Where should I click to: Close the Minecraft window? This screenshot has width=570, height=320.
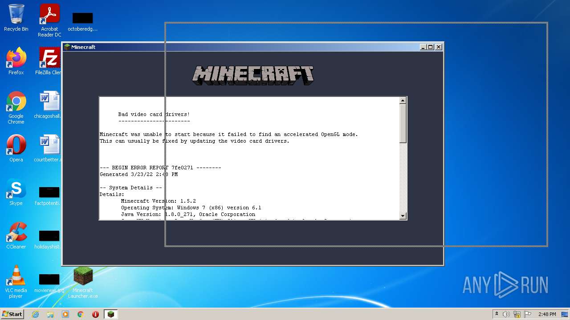point(439,47)
